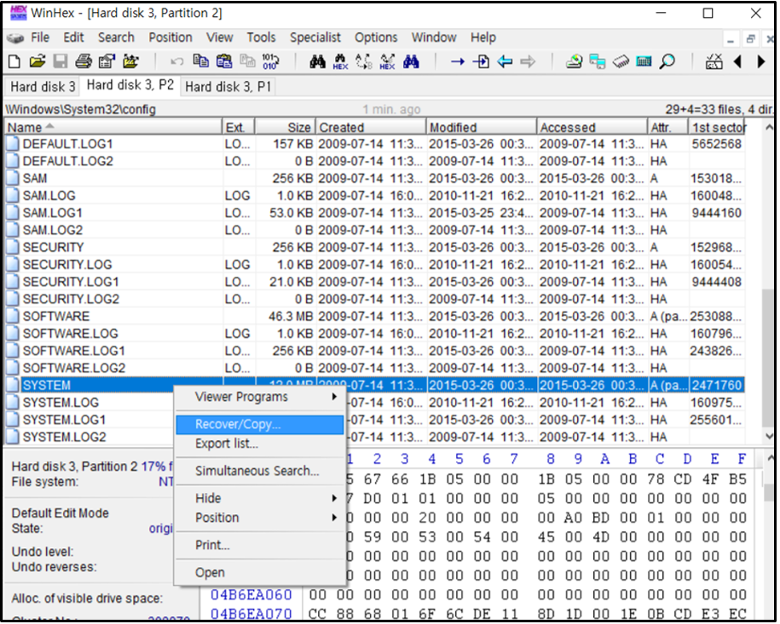Click the black left triangle icon
780x624 pixels.
click(x=737, y=61)
